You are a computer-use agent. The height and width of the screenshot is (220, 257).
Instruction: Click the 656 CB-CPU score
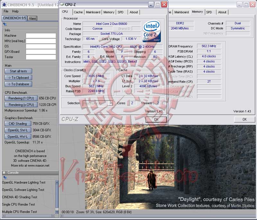pyautogui.click(x=47, y=98)
